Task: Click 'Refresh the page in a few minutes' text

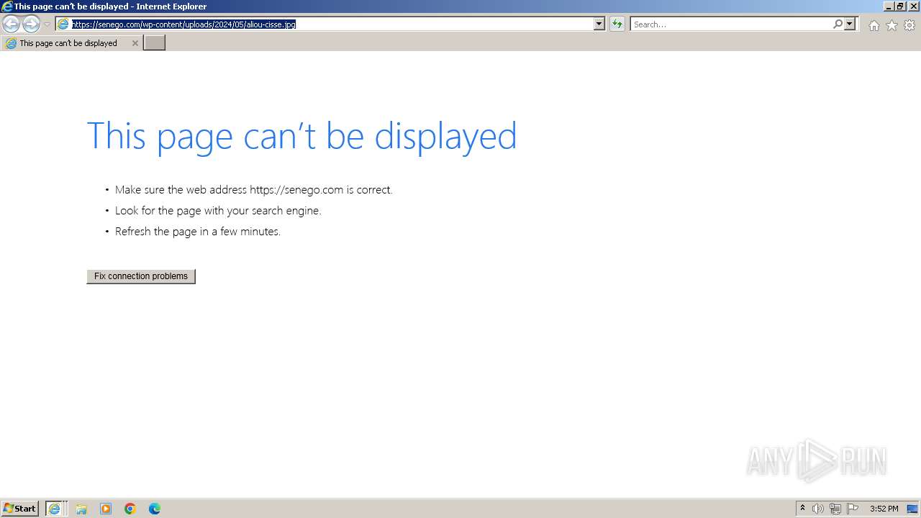Action: pos(198,232)
